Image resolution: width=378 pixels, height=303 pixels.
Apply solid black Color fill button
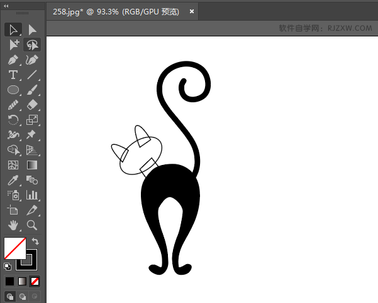tap(10, 281)
